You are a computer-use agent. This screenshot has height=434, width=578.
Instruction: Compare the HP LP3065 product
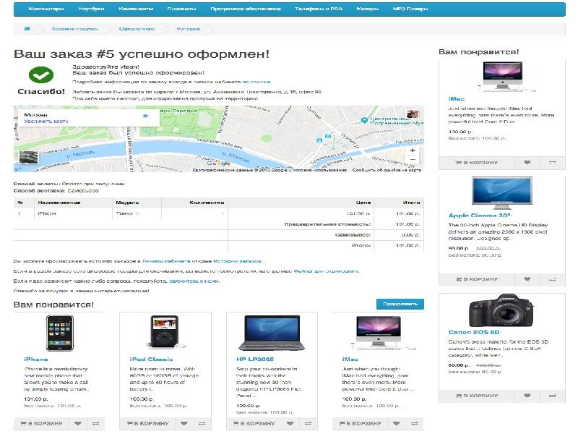pyautogui.click(x=309, y=423)
